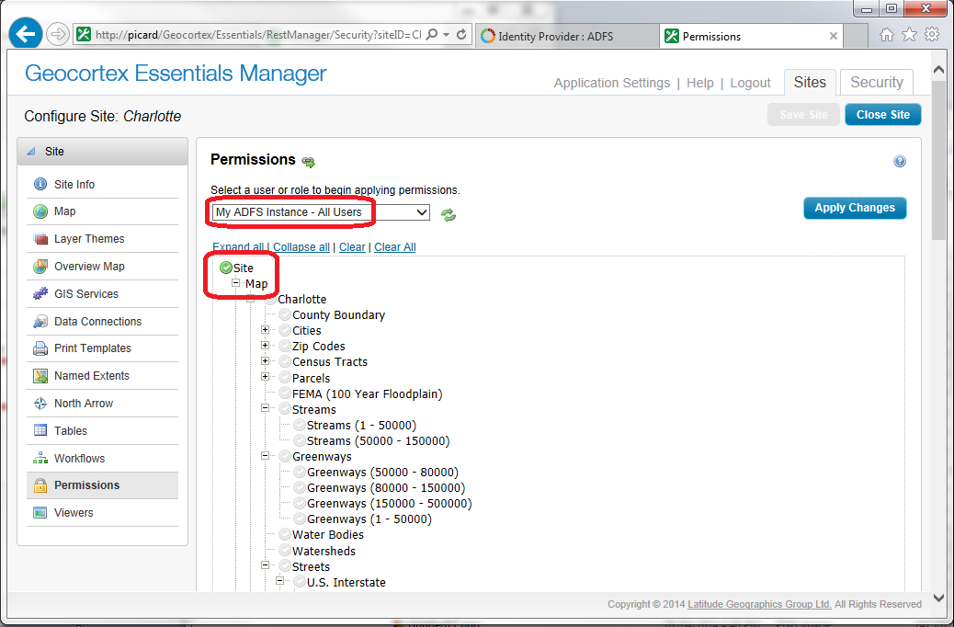Select the Permissions browser tab
This screenshot has height=627, width=954.
click(752, 36)
